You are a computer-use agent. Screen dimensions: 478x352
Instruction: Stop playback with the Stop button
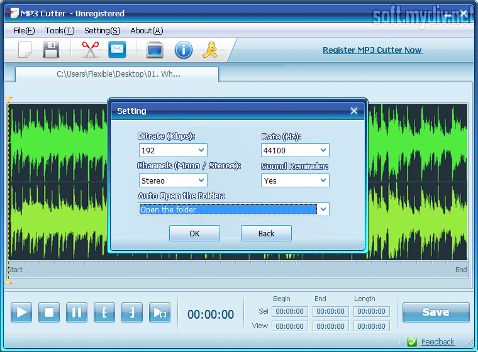pyautogui.click(x=49, y=312)
